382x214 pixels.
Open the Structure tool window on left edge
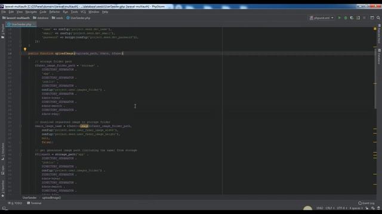click(x=2, y=152)
